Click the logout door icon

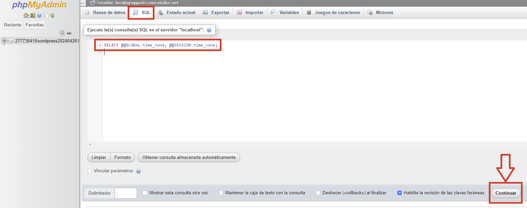(x=32, y=15)
